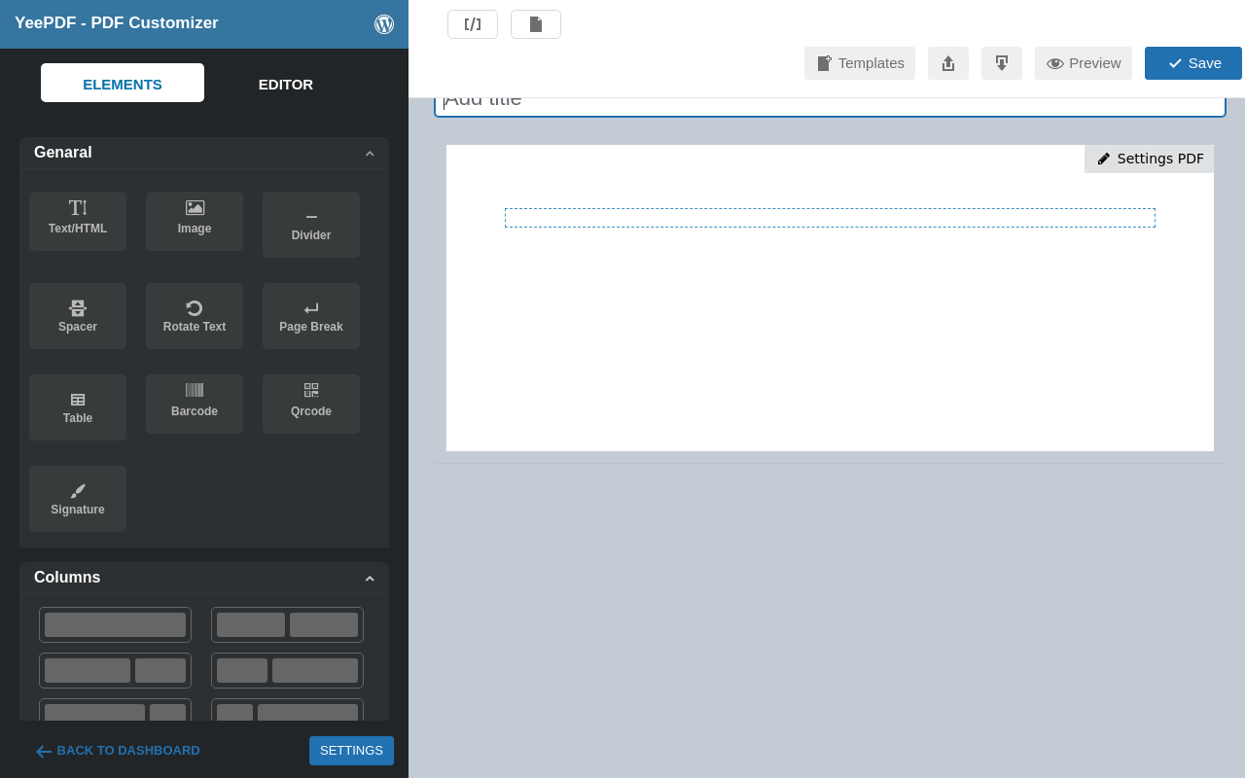The image size is (1245, 778).
Task: Add a Spacer element
Action: click(78, 316)
